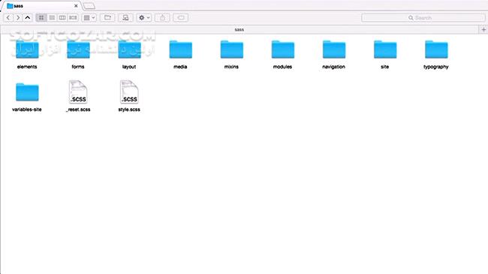Viewport: 488px width, 274px height.
Task: Click the Share toolbar button
Action: pos(162,18)
